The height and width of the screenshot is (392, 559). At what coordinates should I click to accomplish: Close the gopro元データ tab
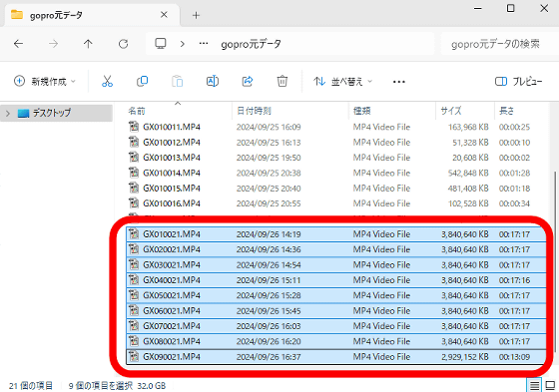coord(164,15)
